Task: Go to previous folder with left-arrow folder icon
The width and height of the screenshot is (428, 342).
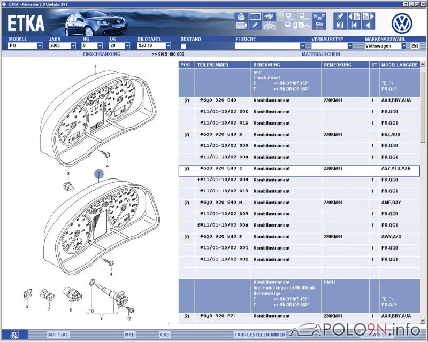Action: 354,17
